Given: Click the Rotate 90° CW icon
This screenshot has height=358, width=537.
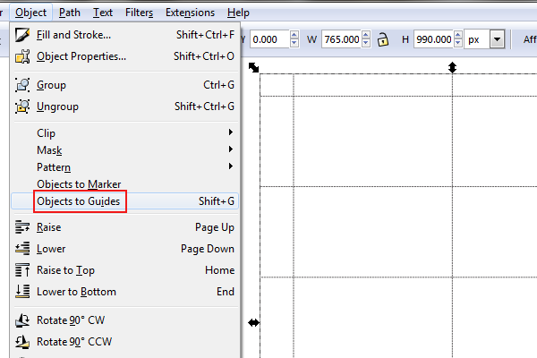Looking at the screenshot, I should click(x=22, y=320).
